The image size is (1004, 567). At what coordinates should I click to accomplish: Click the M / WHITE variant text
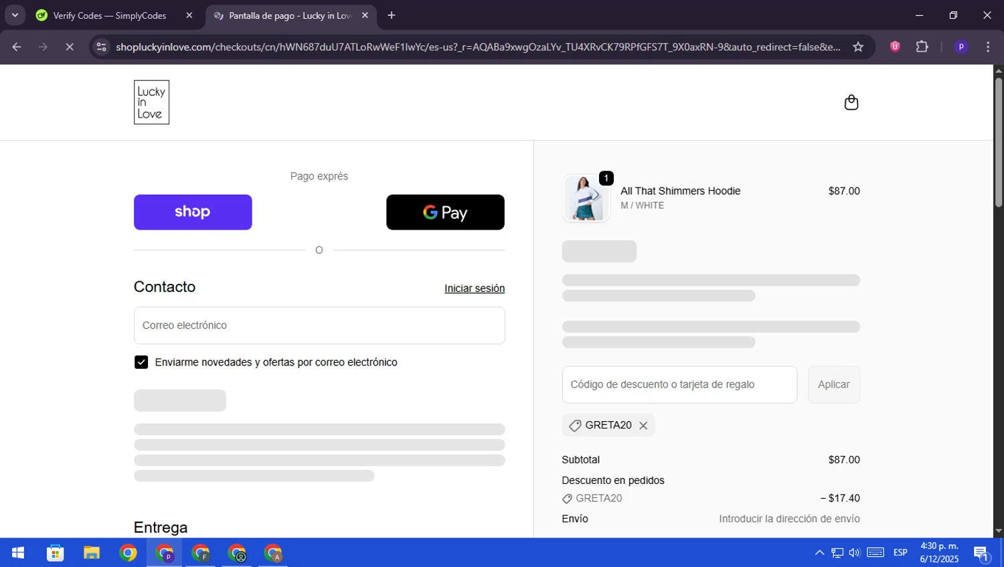642,206
